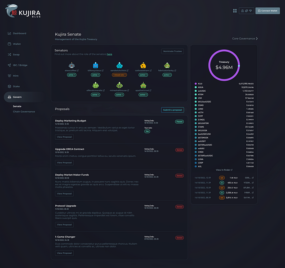
Task: Open external link icon next to catheadsham
Action: [x=151, y=70]
